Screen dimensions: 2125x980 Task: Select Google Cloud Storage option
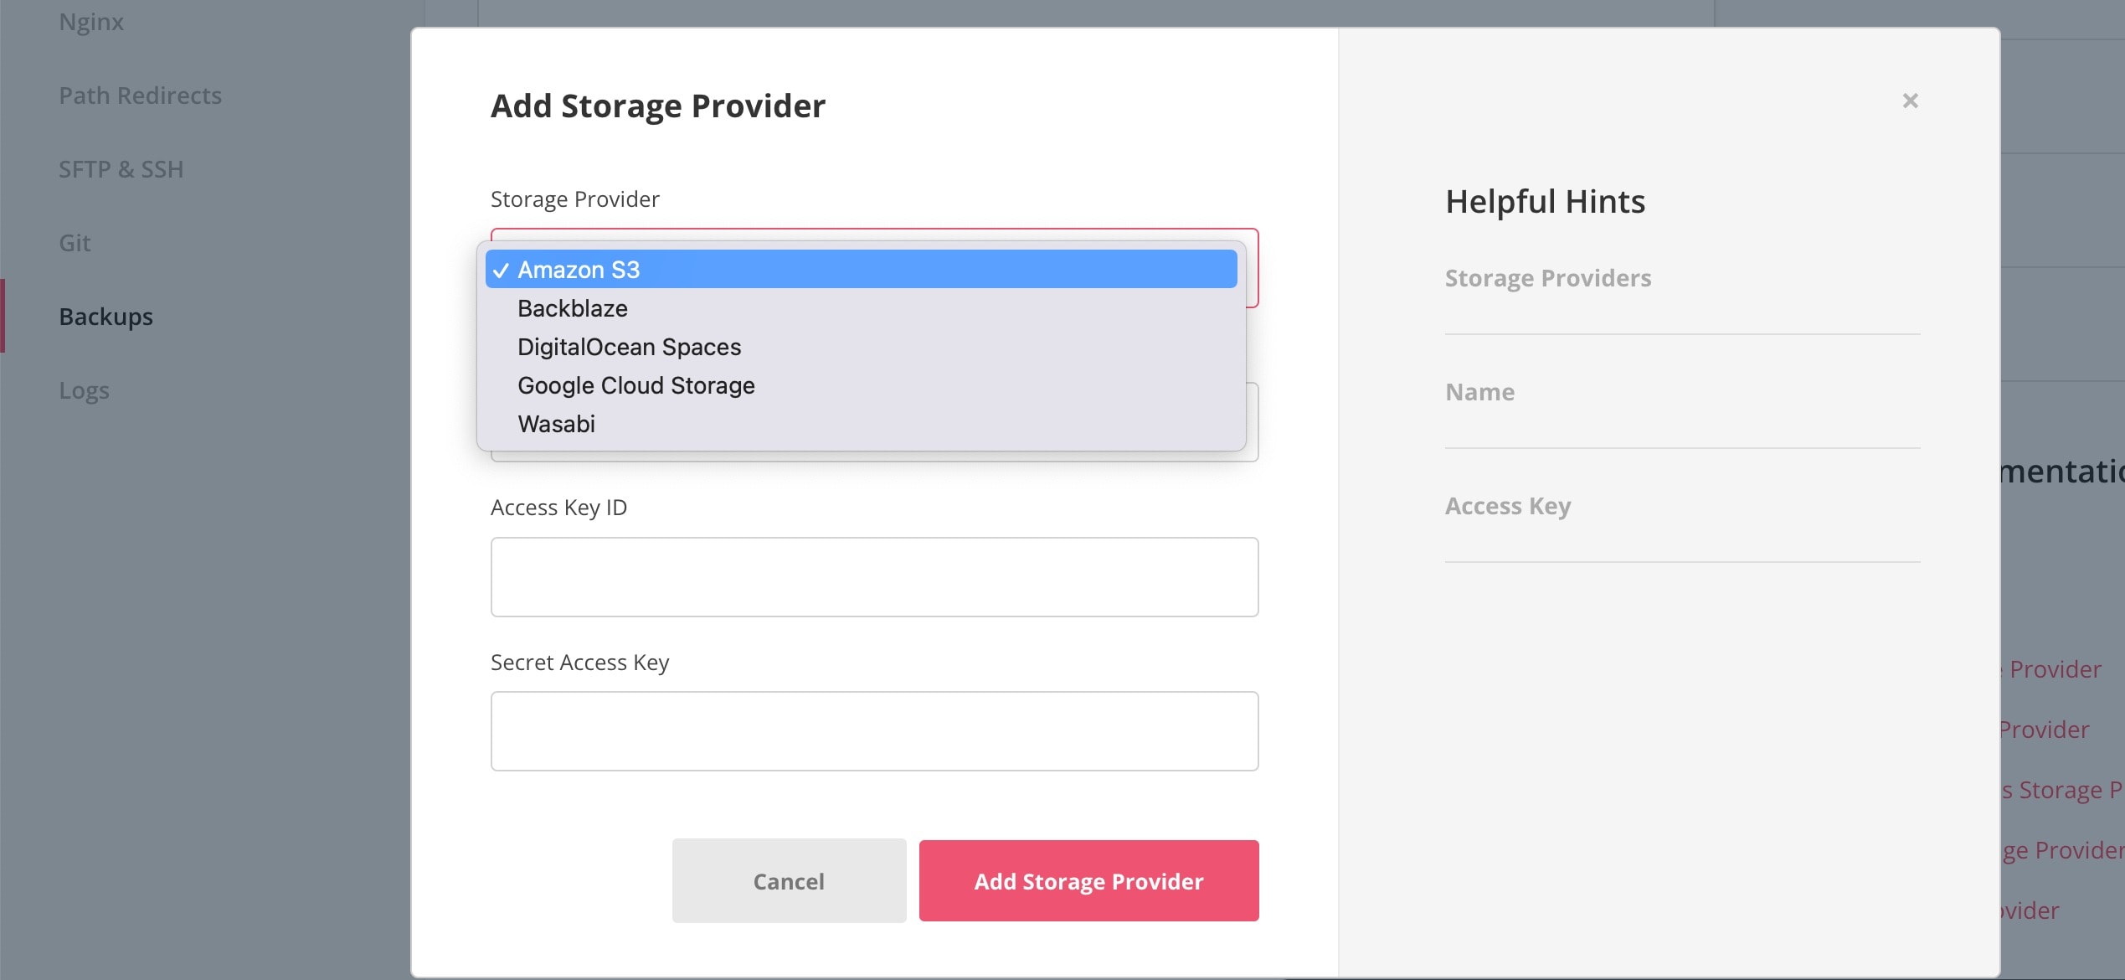(861, 385)
